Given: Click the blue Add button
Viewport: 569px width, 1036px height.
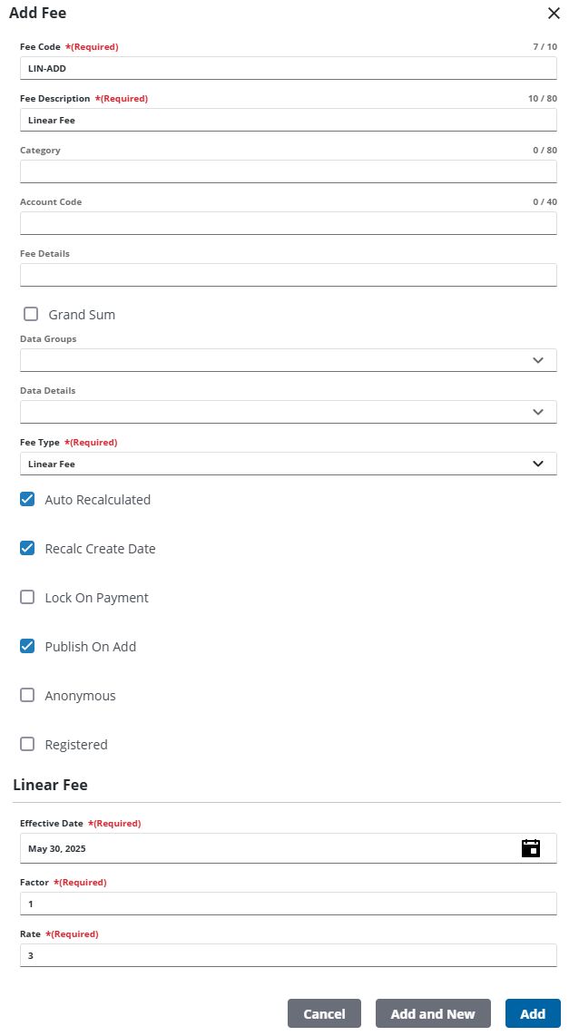Looking at the screenshot, I should (x=533, y=1013).
